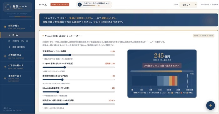Click the M&A legend entry

tap(183, 93)
